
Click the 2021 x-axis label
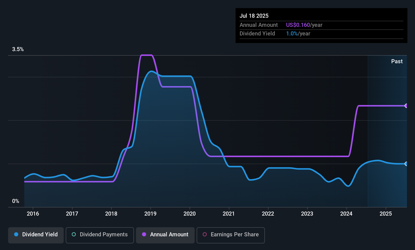229,214
